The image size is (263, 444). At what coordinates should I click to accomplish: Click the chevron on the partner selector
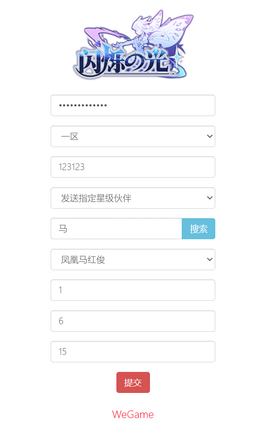(209, 259)
